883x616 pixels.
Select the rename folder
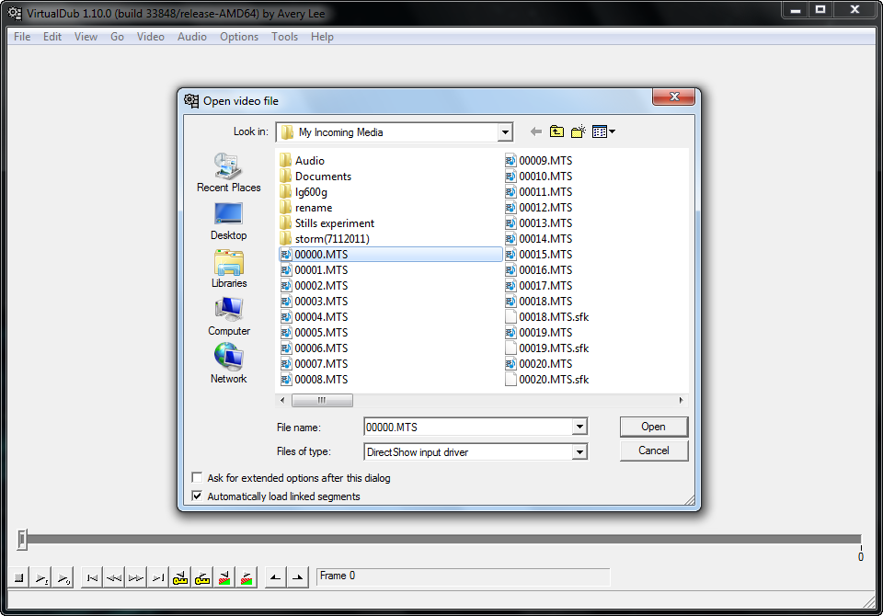306,208
